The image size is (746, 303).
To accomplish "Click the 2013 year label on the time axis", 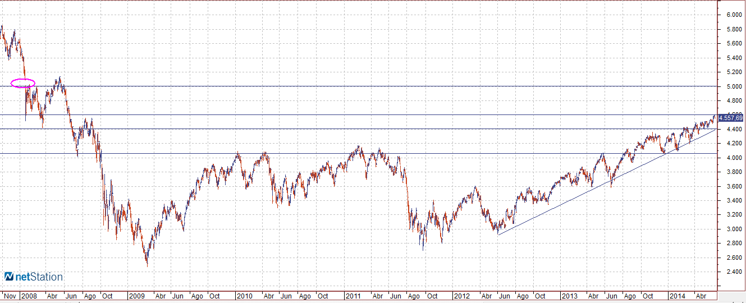I will coord(570,296).
